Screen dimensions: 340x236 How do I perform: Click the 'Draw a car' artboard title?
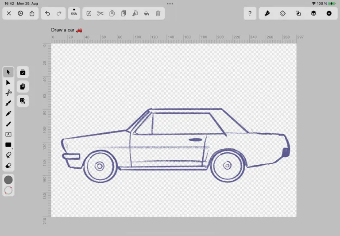coord(66,30)
